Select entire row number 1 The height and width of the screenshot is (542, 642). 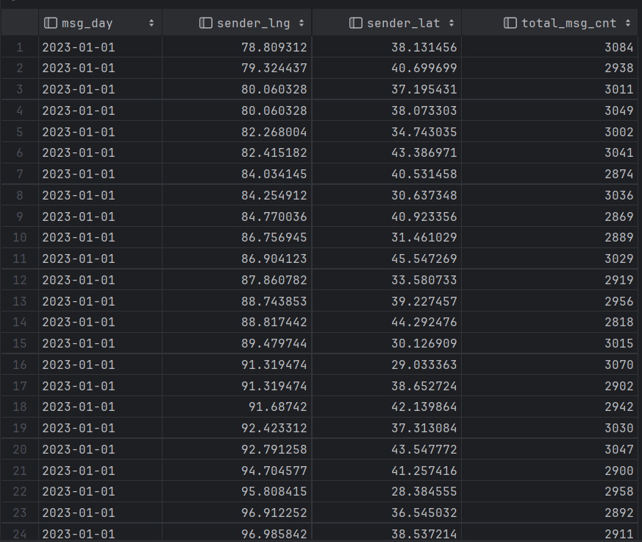pos(19,47)
